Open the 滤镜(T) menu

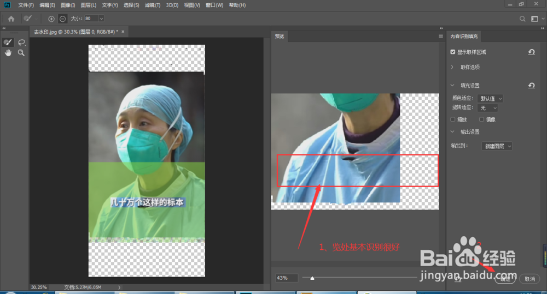coord(153,5)
